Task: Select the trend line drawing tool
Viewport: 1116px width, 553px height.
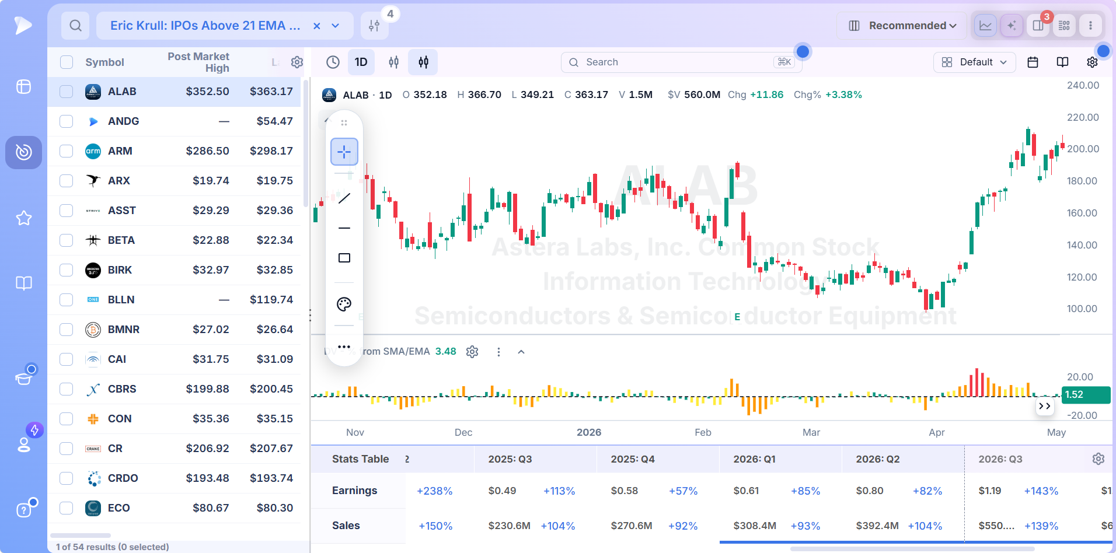Action: [344, 198]
